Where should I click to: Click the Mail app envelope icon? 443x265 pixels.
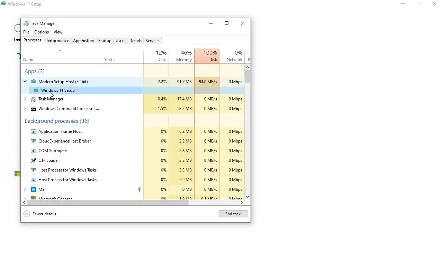pos(34,189)
